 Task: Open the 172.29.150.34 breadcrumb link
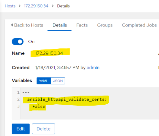[x=36, y=6]
